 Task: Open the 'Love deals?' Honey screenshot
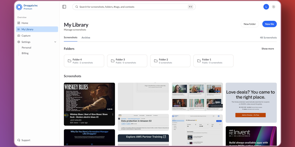(x=251, y=102)
